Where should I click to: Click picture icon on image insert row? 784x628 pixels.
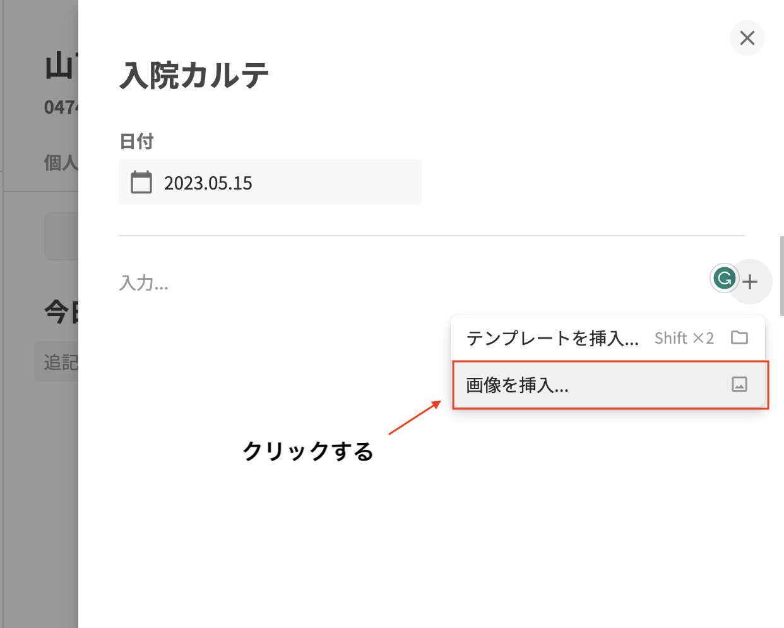coord(739,384)
